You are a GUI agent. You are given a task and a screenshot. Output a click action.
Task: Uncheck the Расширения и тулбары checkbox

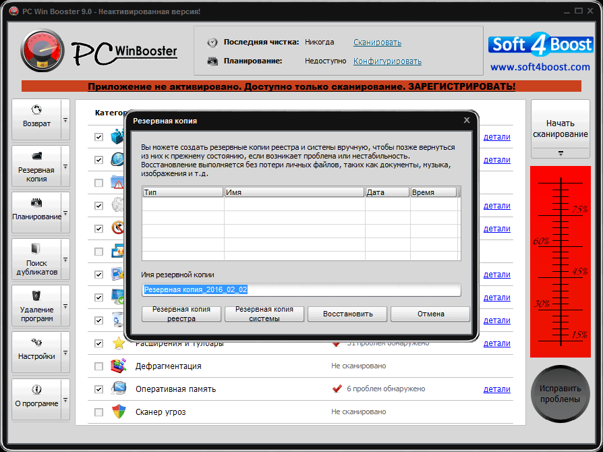click(99, 343)
